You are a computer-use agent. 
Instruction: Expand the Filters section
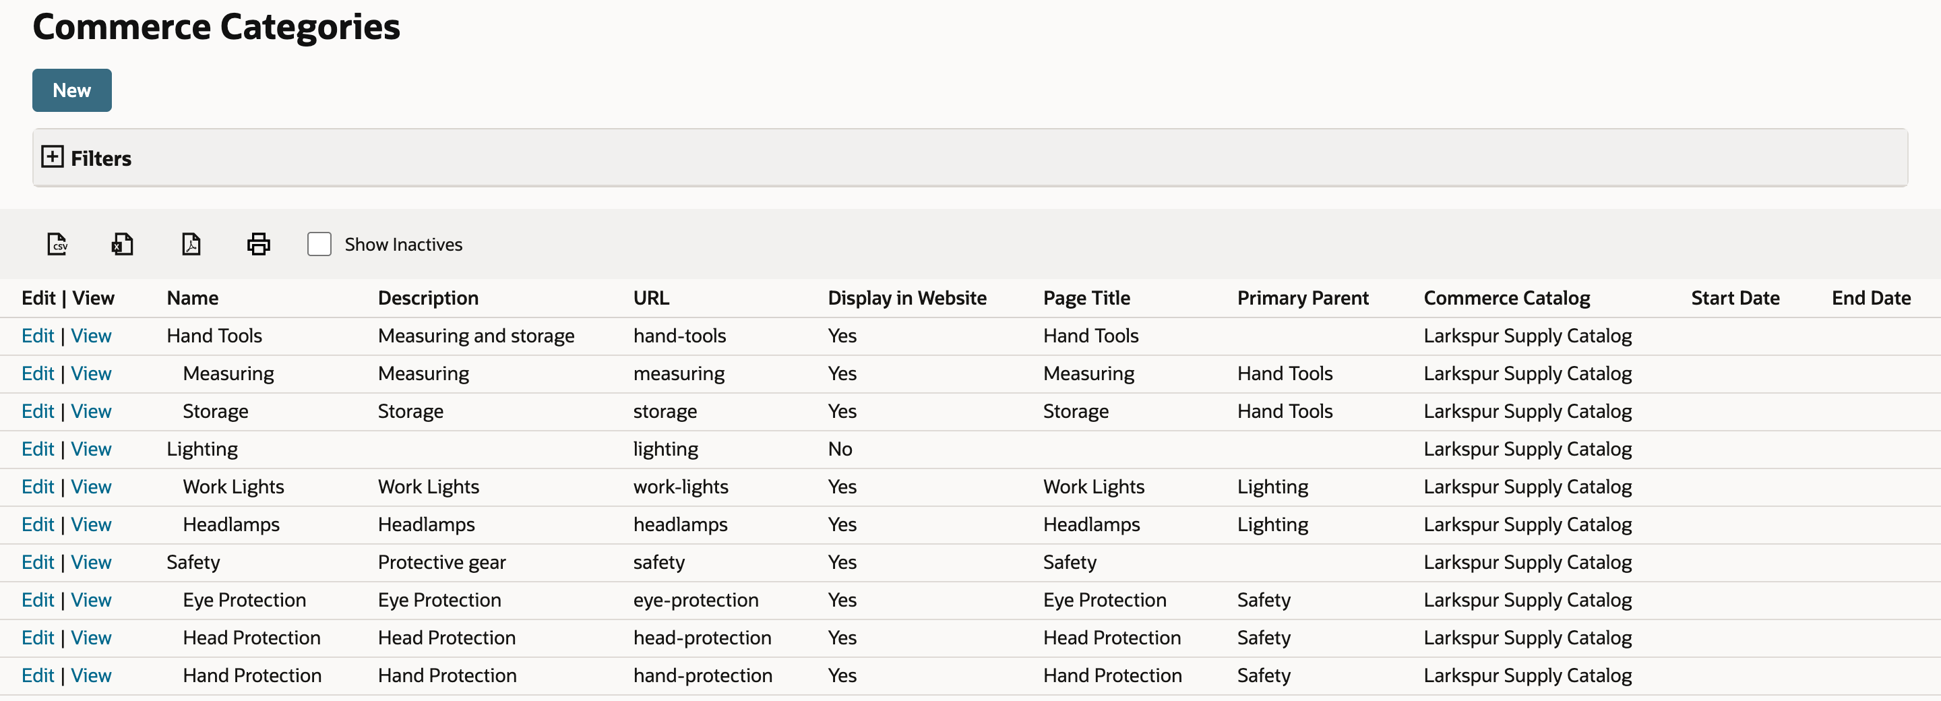(x=52, y=158)
